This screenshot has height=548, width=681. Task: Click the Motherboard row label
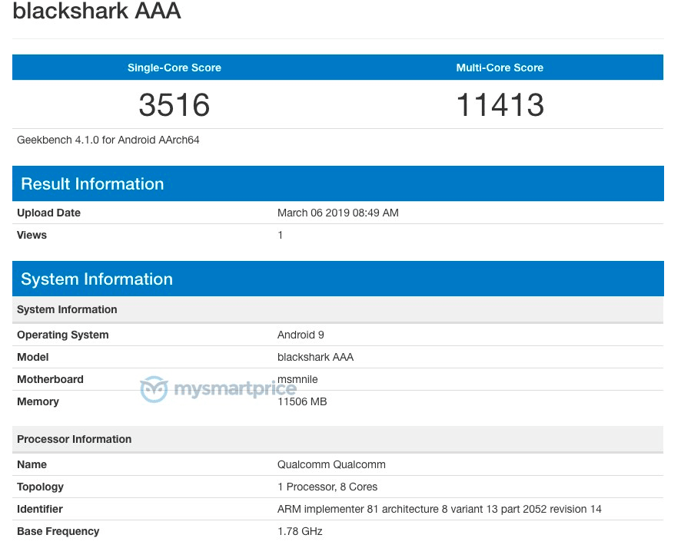[x=50, y=379]
